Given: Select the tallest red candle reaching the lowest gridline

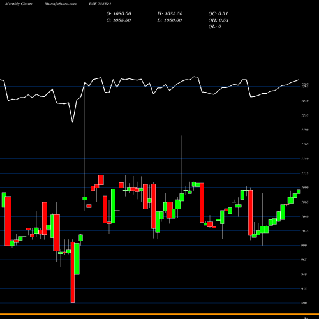Looking at the screenshot, I should click(73, 272).
